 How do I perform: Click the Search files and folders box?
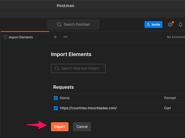[x=78, y=68]
